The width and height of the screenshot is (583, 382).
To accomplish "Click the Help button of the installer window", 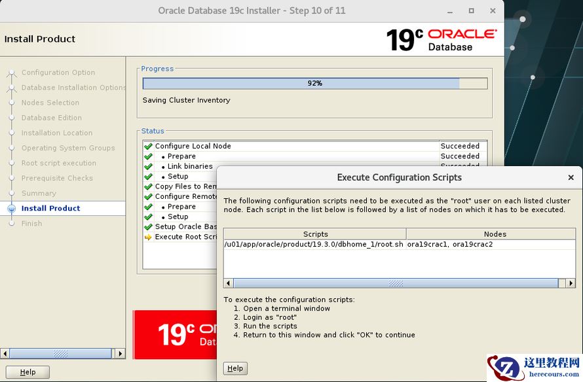I will (x=28, y=372).
